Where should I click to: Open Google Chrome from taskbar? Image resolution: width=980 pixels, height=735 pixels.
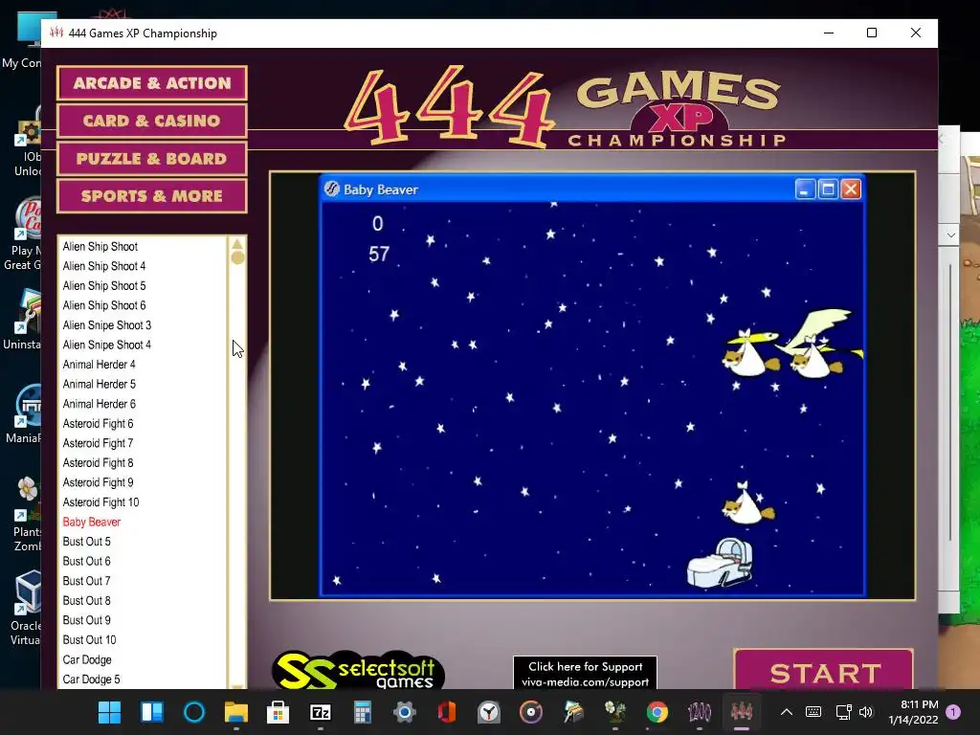click(657, 712)
